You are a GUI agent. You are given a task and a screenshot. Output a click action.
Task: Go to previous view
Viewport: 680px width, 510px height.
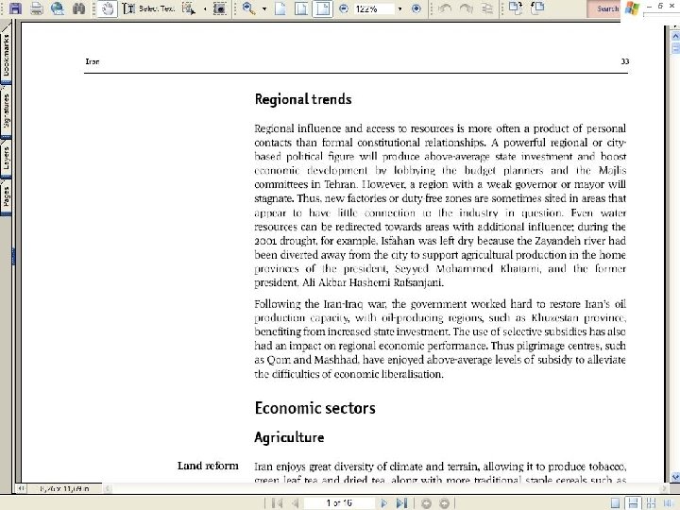pyautogui.click(x=426, y=503)
